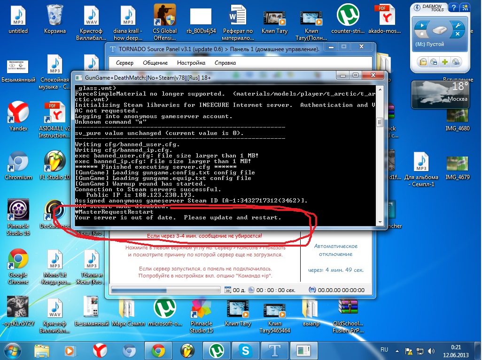The image size is (482, 360).
Task: Open the Общение menu
Action: pos(155,63)
